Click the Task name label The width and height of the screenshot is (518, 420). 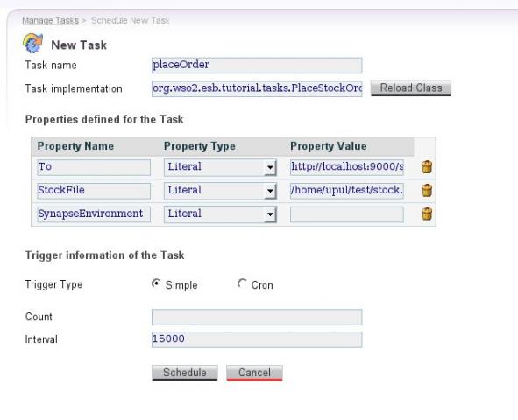click(x=51, y=66)
